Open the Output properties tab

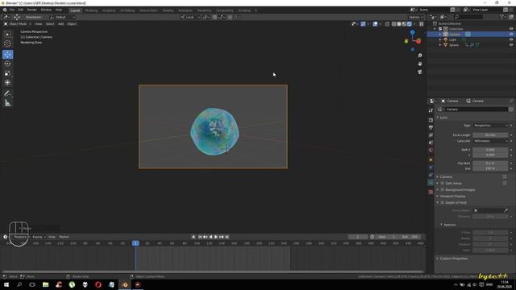(431, 127)
